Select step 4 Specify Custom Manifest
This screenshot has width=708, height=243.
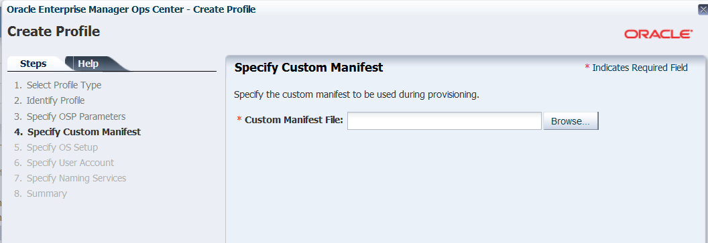click(x=77, y=132)
